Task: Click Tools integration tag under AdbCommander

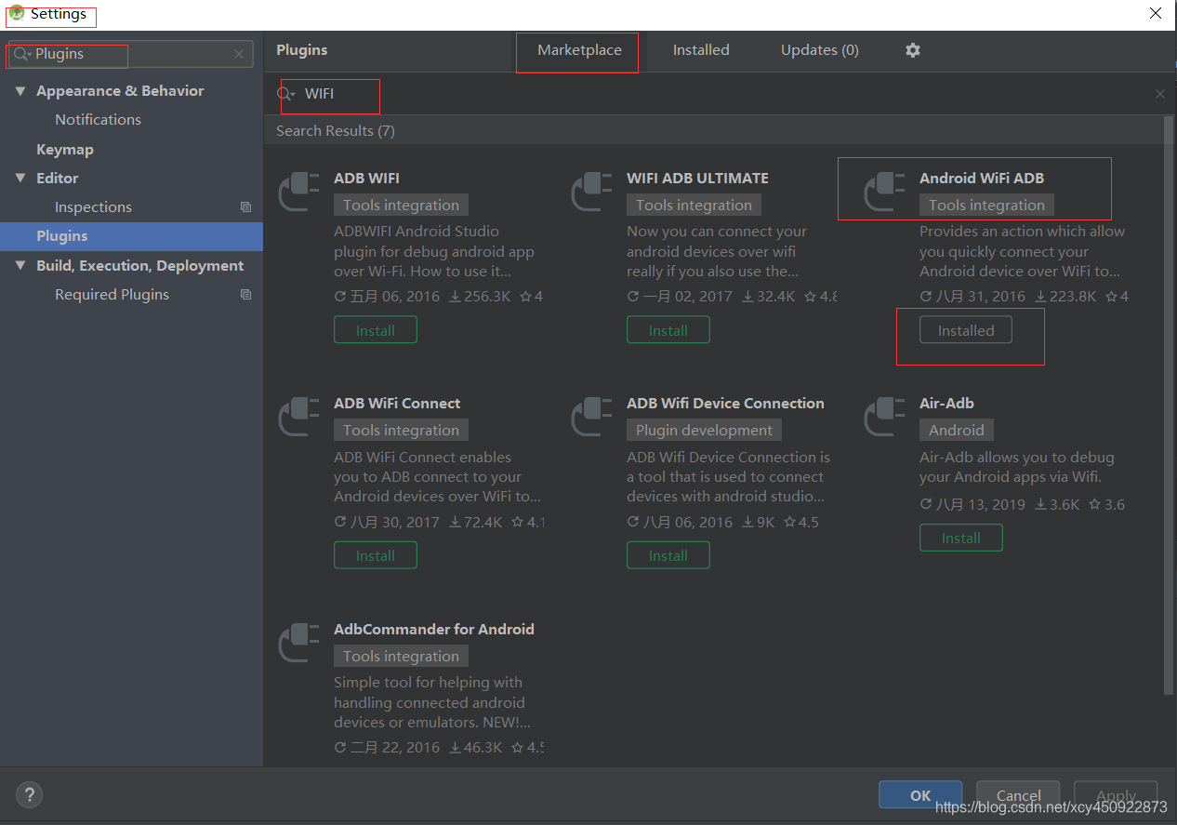Action: point(402,657)
